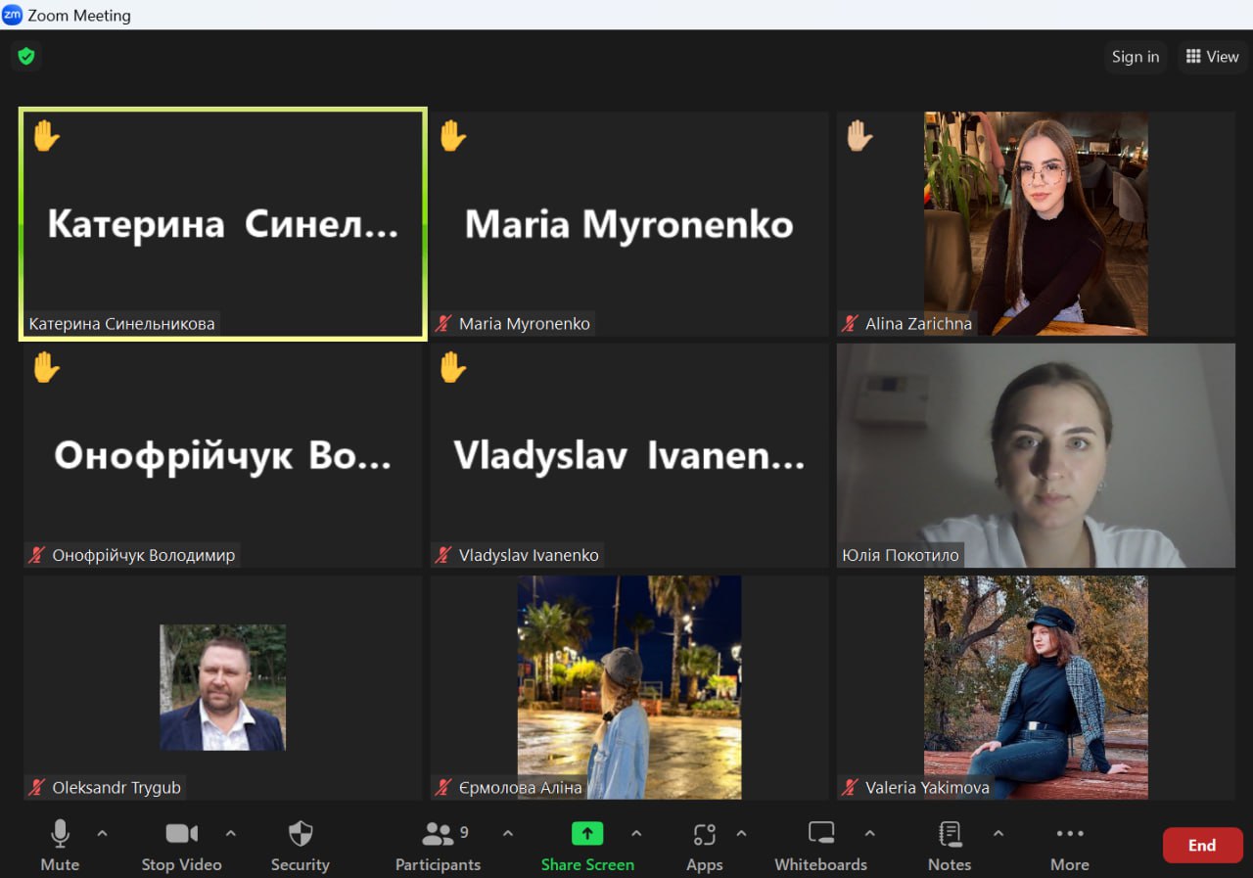1253x878 pixels.
Task: Click raised hand icon on Онофрійчук Володимир tile
Action: (x=46, y=367)
